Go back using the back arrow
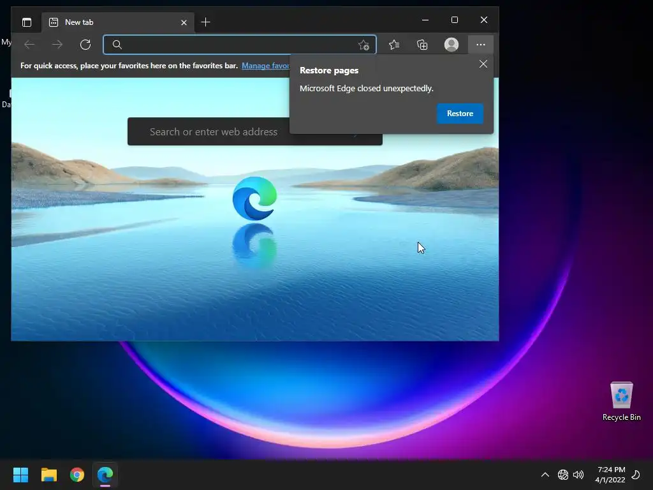 click(29, 45)
